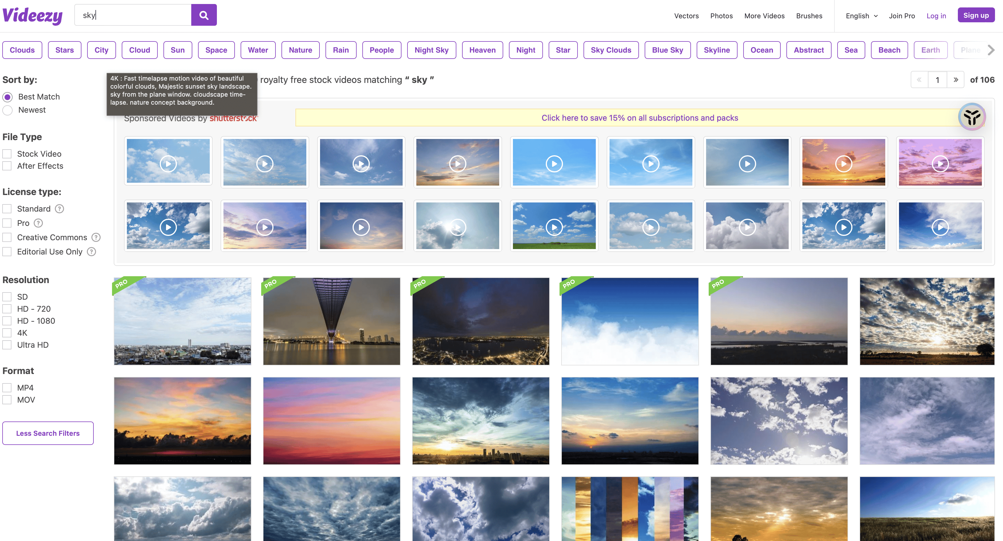The width and height of the screenshot is (1003, 541).
Task: Open the Editorial Use Only help icon
Action: [x=91, y=252]
